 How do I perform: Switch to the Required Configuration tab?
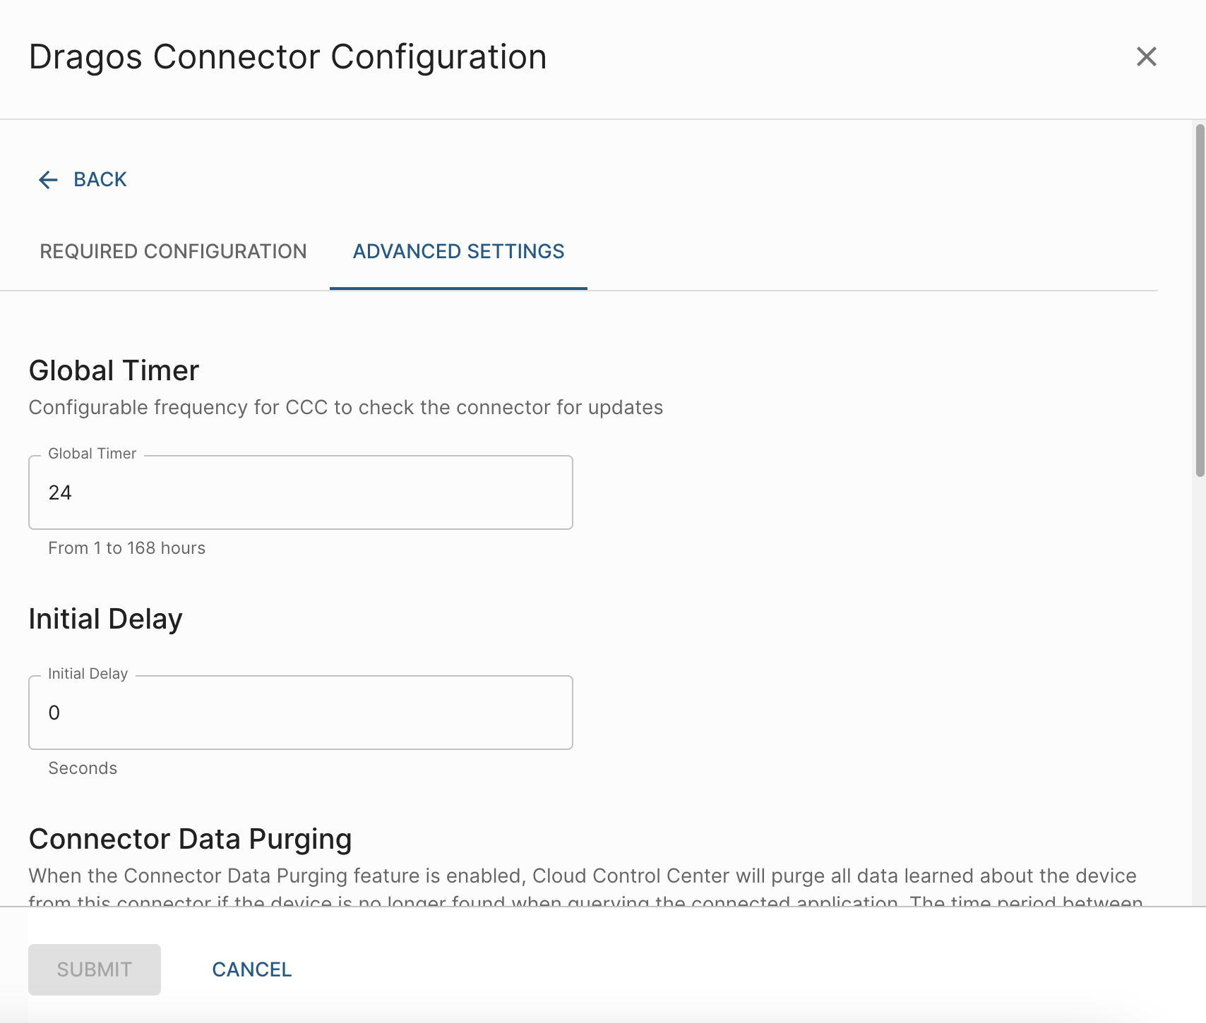(x=173, y=252)
